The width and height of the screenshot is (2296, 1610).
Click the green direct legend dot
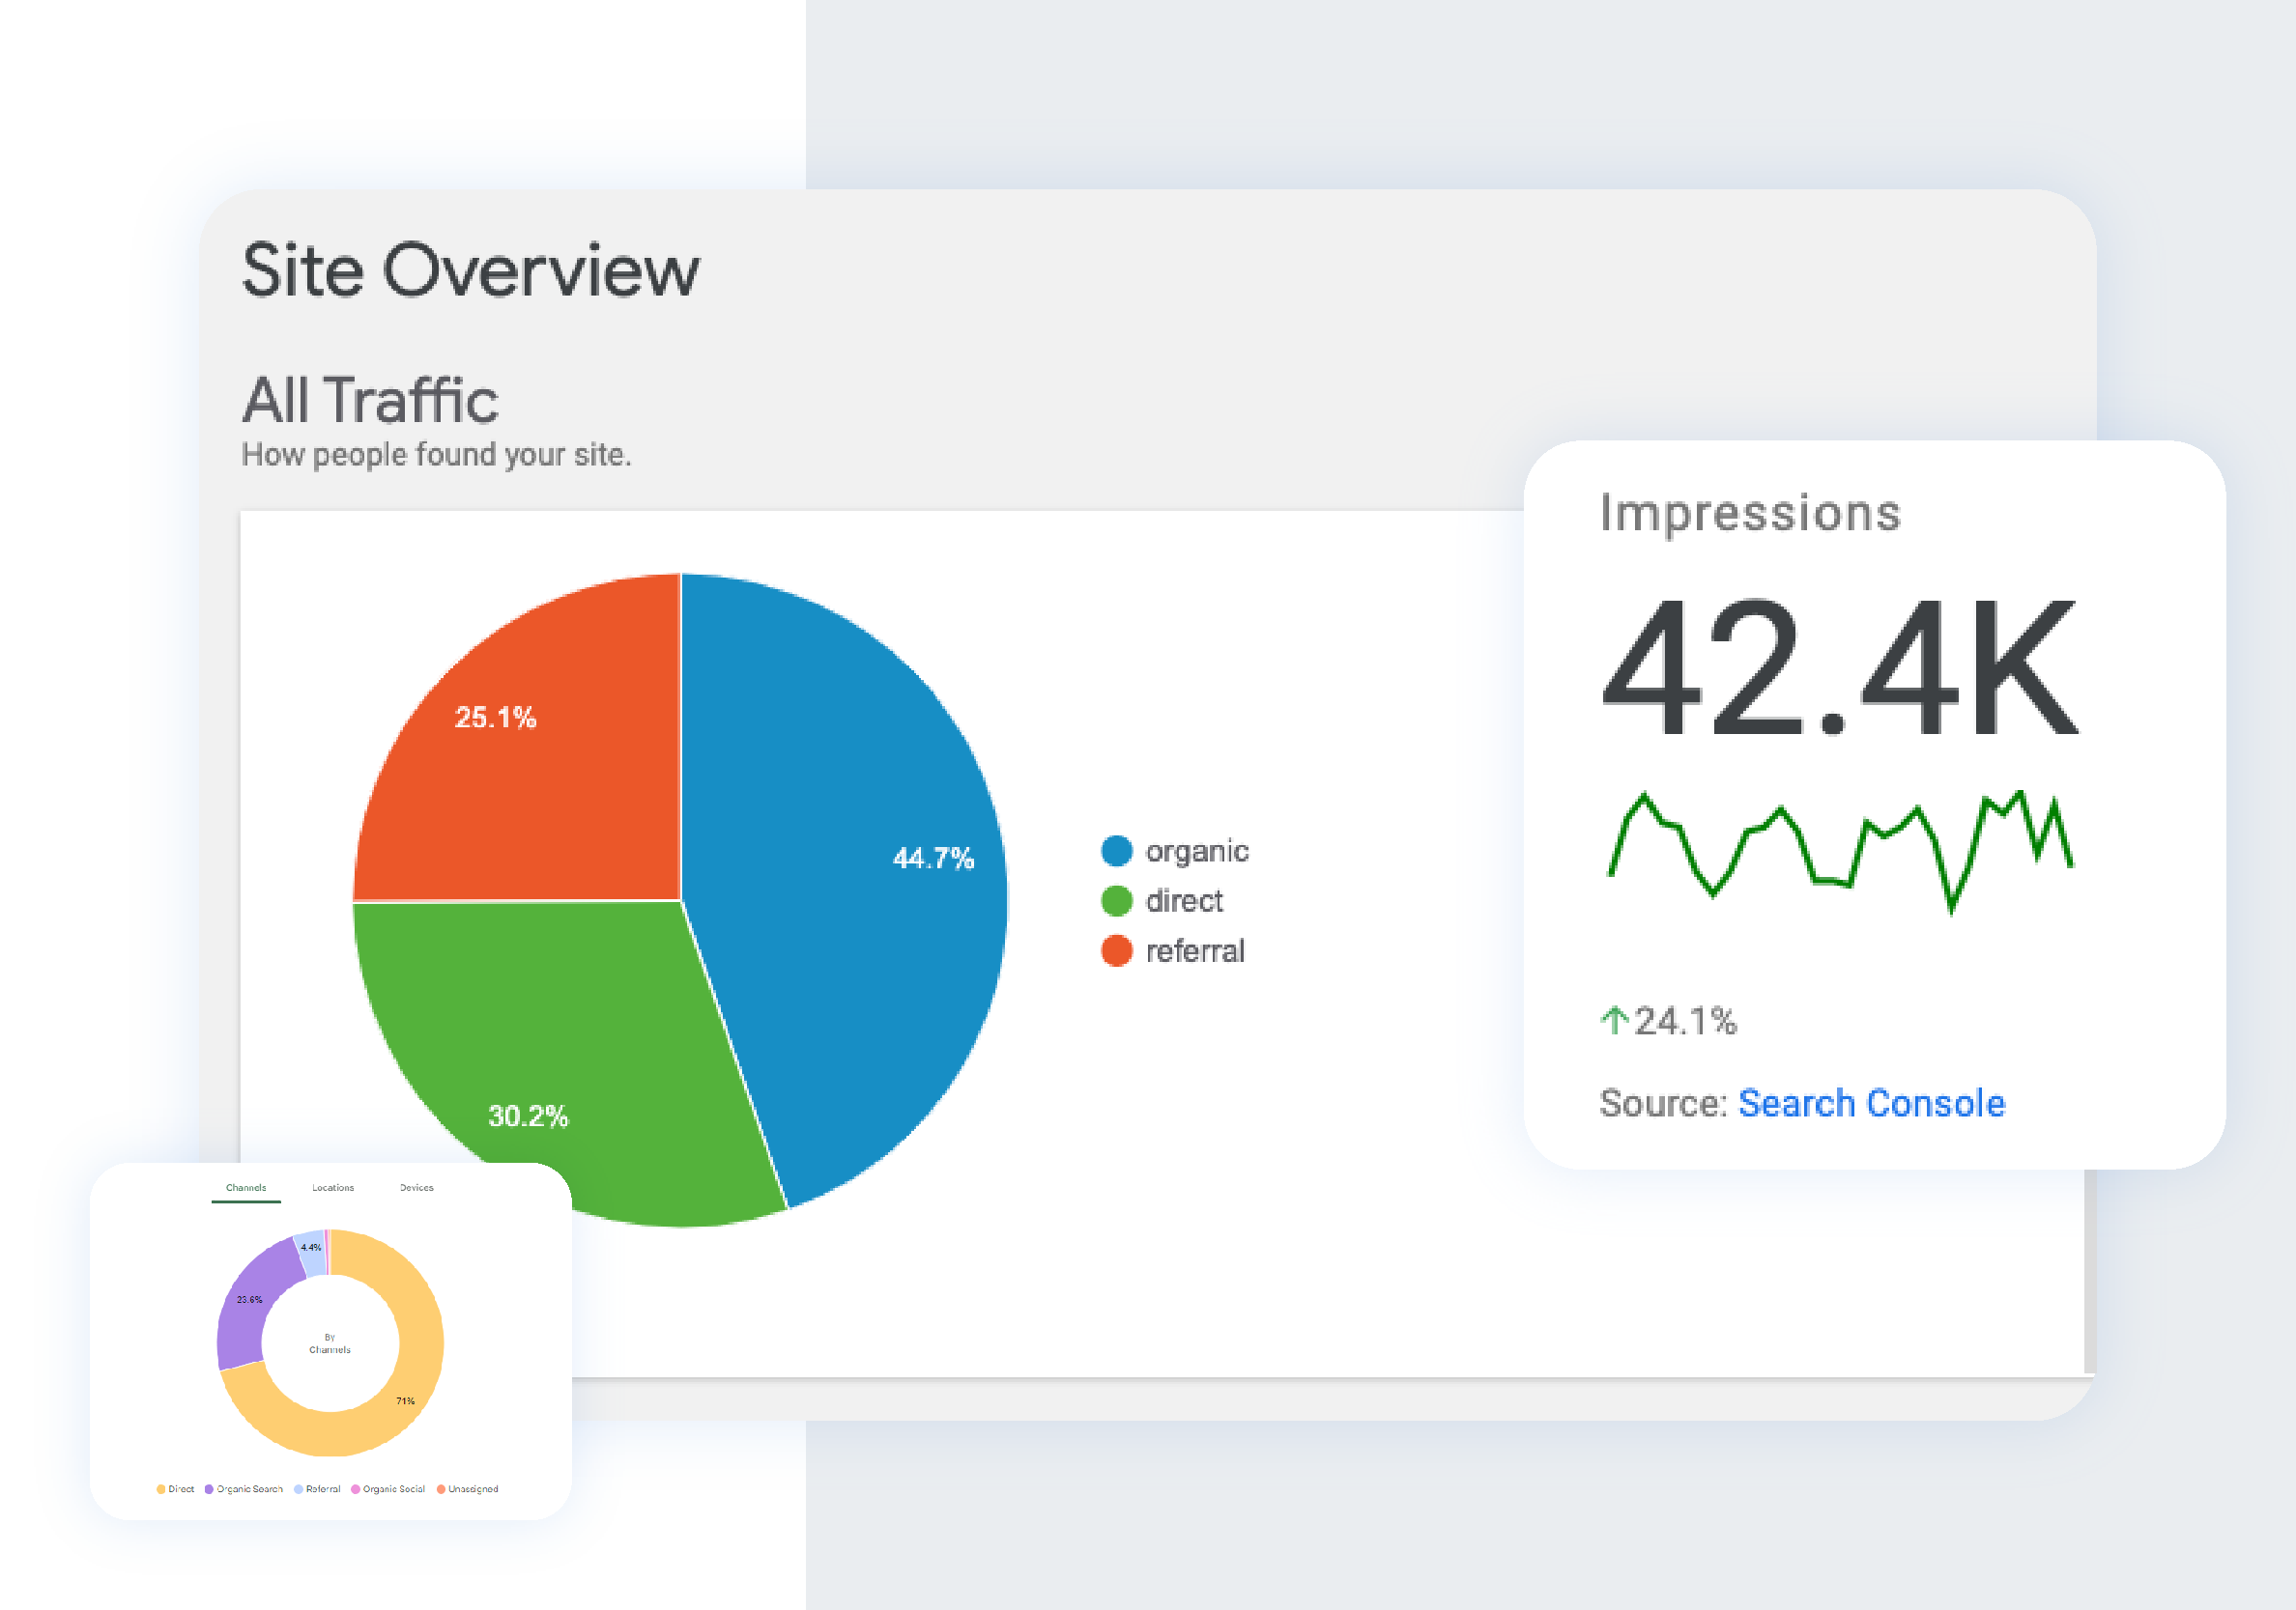click(1116, 900)
